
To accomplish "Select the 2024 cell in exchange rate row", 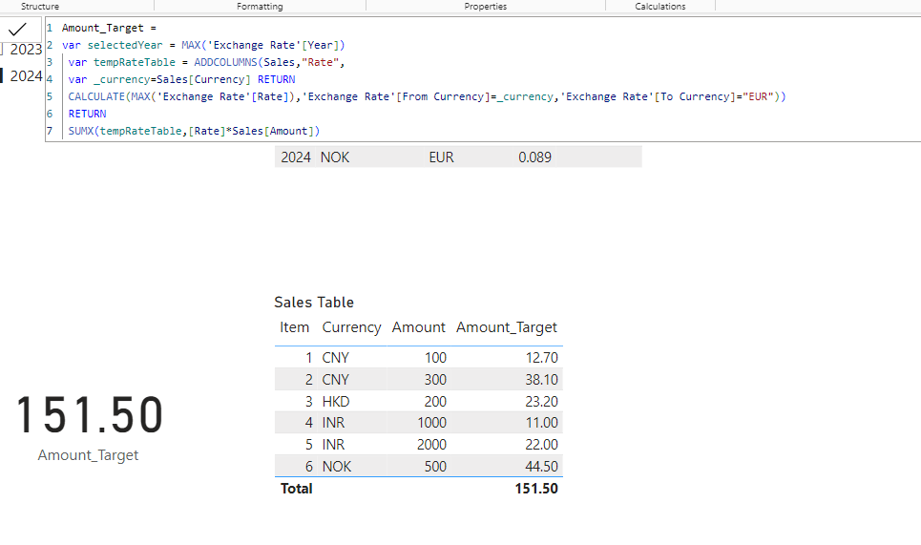I will [x=296, y=157].
